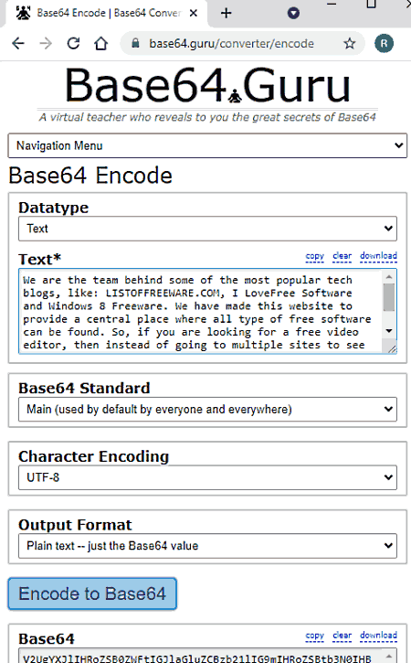411x663 pixels.
Task: Click the browser forward arrow
Action: coord(46,44)
